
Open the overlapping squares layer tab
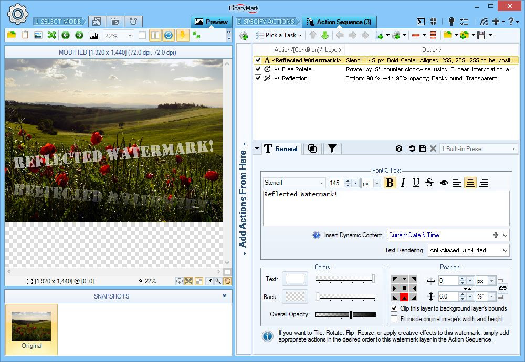tap(312, 149)
